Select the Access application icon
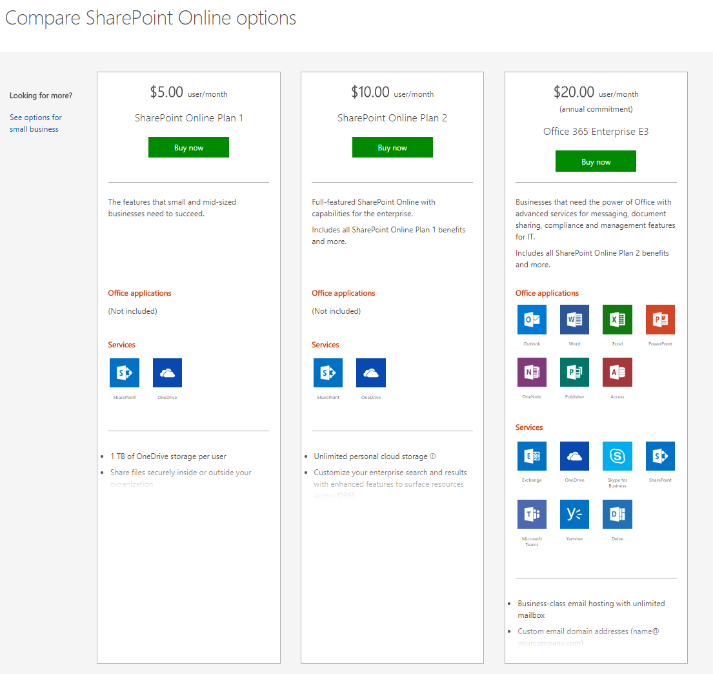The image size is (713, 674). click(618, 373)
